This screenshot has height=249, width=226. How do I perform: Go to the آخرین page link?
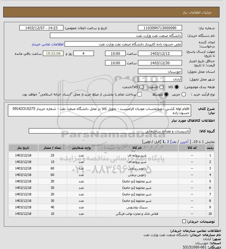[x=184, y=142]
